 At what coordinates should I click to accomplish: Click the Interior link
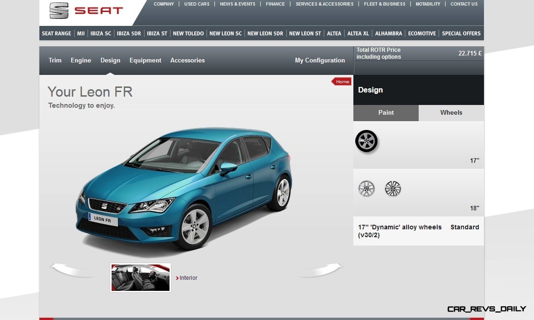click(x=187, y=278)
